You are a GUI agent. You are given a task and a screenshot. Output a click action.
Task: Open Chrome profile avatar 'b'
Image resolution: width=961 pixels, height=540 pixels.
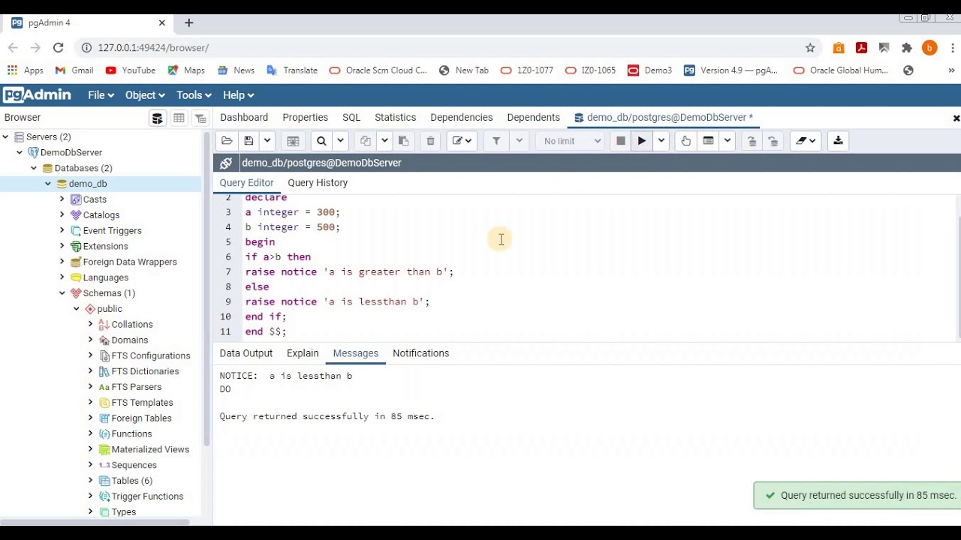[929, 47]
